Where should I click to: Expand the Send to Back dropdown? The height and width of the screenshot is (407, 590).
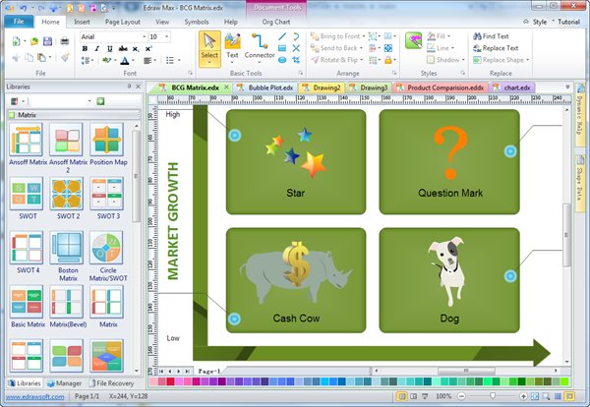(x=361, y=48)
